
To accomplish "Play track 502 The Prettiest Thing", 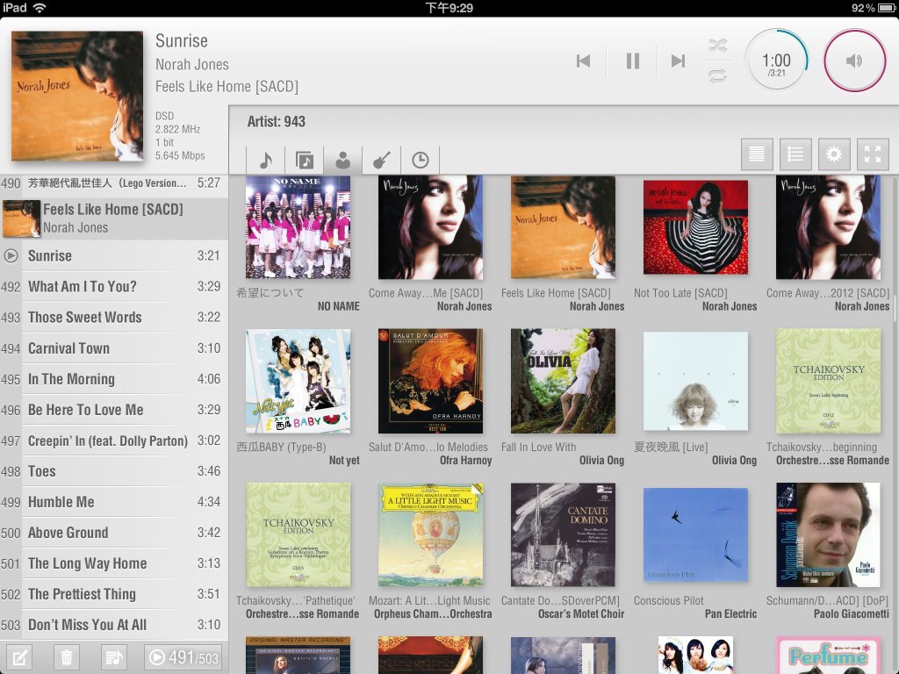I will (114, 594).
